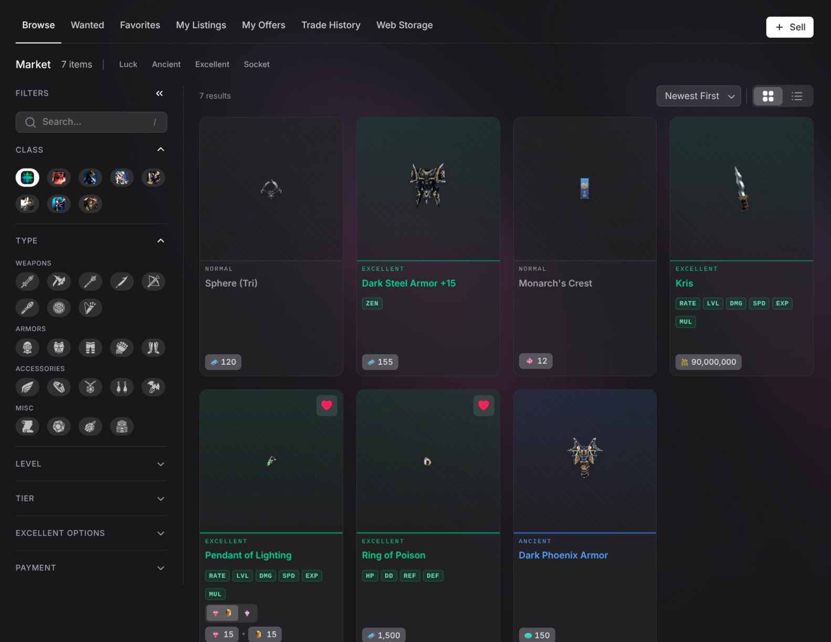Unfavorite the Pendant of Lighting listing
This screenshot has width=831, height=642.
click(x=327, y=405)
